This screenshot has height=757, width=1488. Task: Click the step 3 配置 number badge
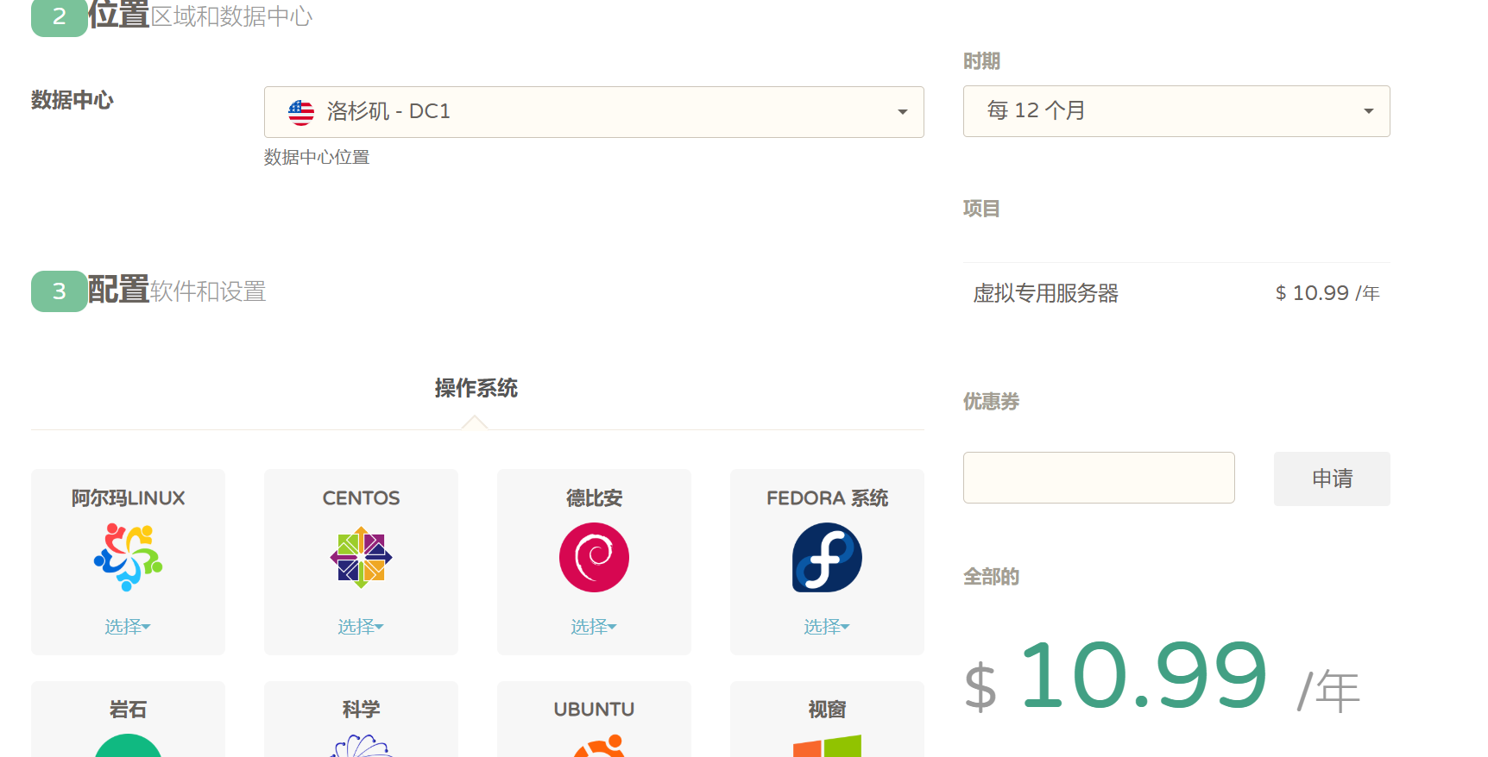[x=59, y=291]
